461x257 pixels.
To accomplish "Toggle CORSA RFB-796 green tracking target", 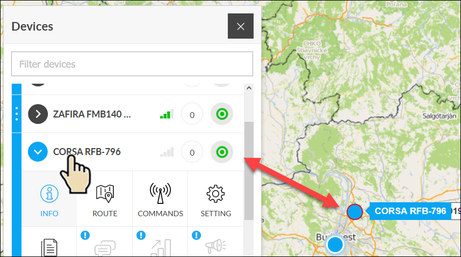I will click(x=222, y=152).
